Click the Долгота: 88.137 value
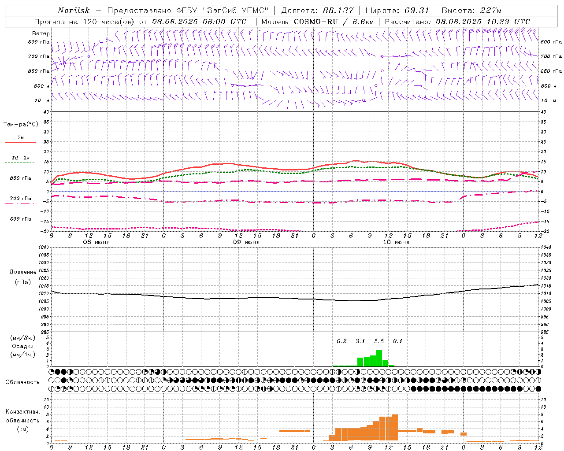Image resolution: width=564 pixels, height=451 pixels. point(317,11)
